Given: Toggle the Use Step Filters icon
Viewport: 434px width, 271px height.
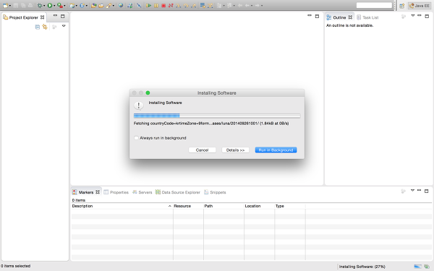Looking at the screenshot, I should pyautogui.click(x=210, y=5).
